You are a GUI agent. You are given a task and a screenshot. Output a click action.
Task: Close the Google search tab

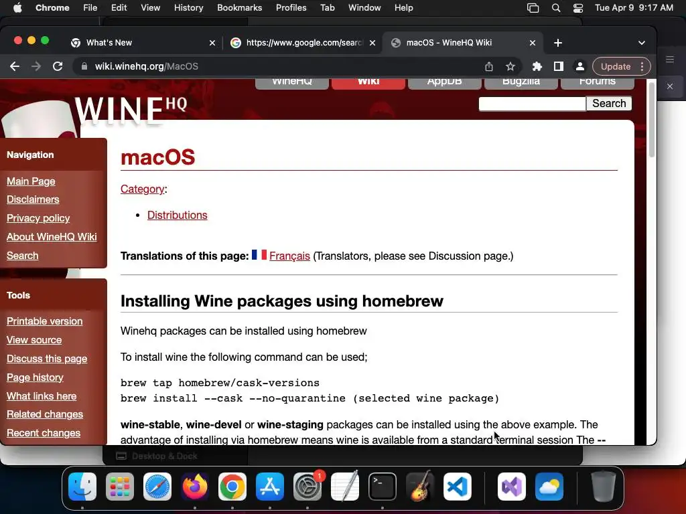click(372, 43)
